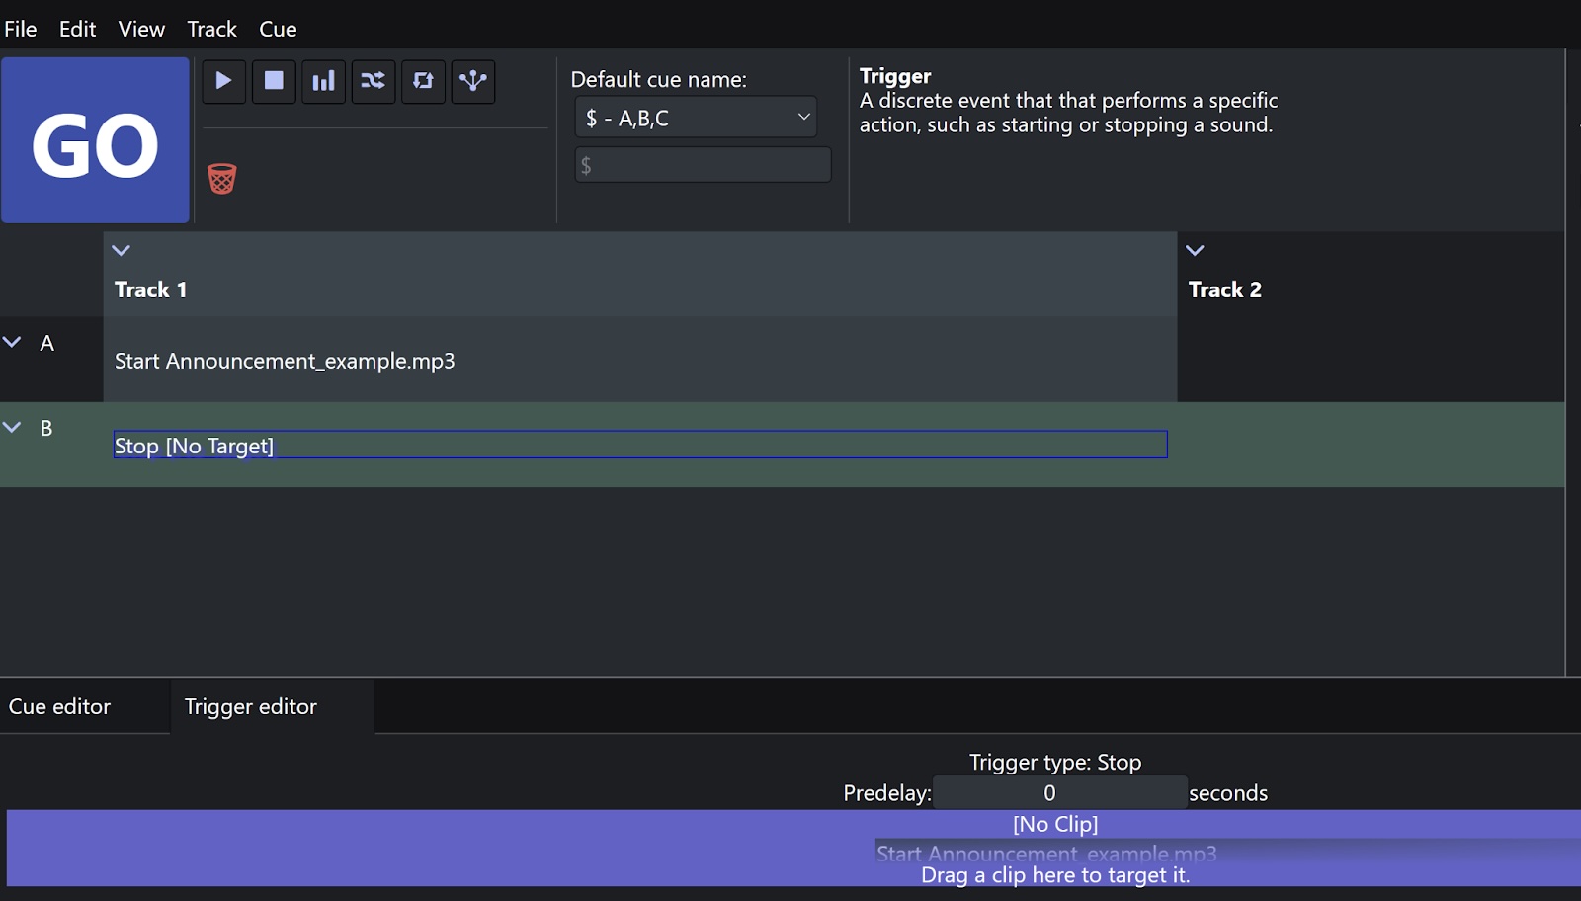Click the big GO button
The height and width of the screenshot is (901, 1581).
(95, 140)
